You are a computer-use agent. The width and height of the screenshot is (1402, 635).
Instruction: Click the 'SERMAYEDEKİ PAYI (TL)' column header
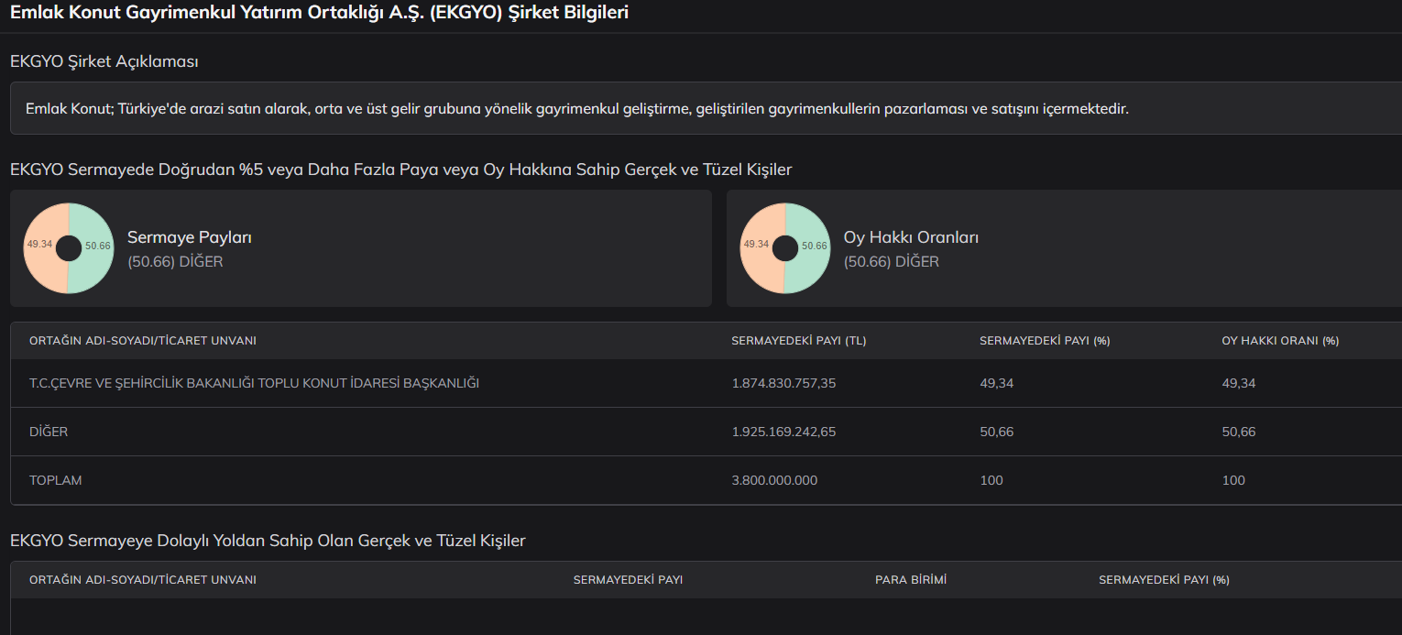(x=799, y=341)
